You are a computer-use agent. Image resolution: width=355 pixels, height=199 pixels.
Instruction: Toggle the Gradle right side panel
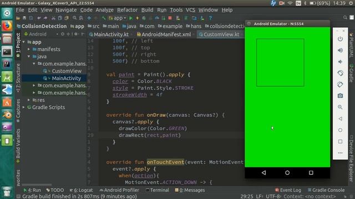coord(351,74)
